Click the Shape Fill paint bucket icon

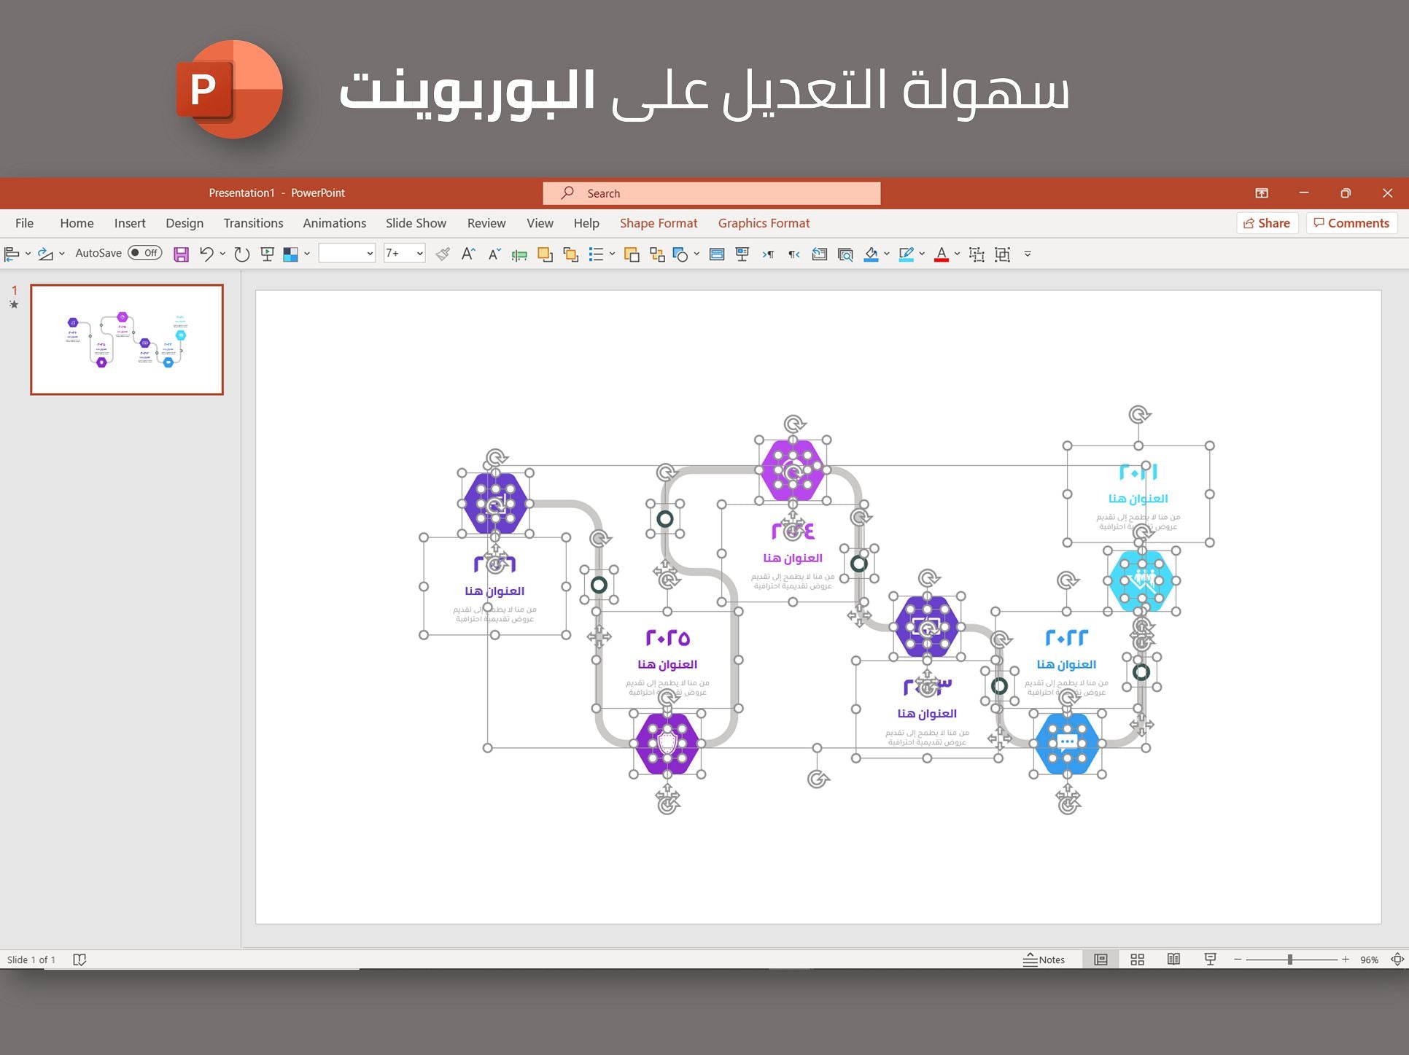[x=871, y=254]
